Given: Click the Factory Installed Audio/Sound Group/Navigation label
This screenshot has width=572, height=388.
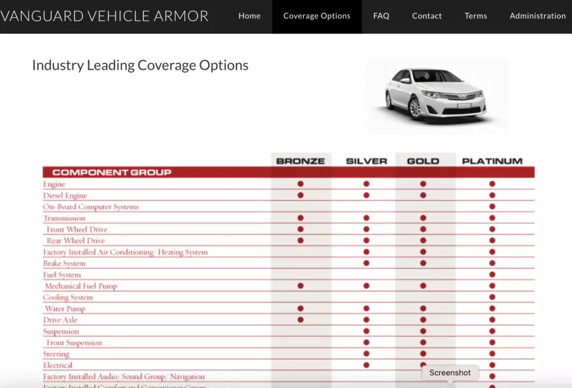Looking at the screenshot, I should 124,377.
